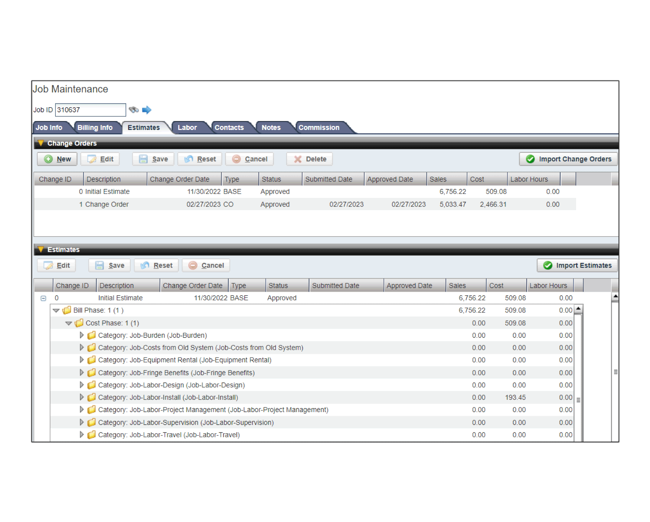Click the binoculars search icon beside Job ID
Image resolution: width=650 pixels, height=522 pixels.
point(134,110)
